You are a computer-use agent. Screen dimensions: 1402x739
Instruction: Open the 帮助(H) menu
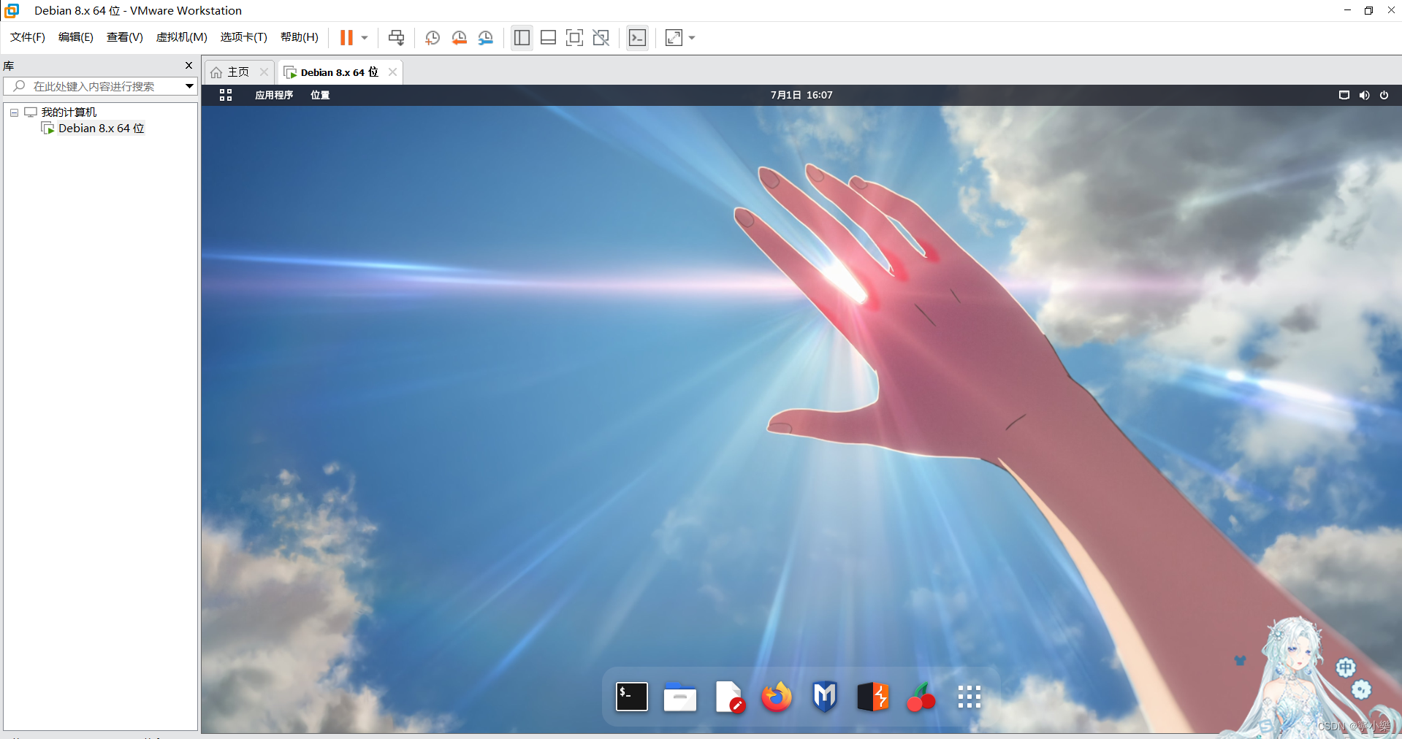(x=300, y=37)
